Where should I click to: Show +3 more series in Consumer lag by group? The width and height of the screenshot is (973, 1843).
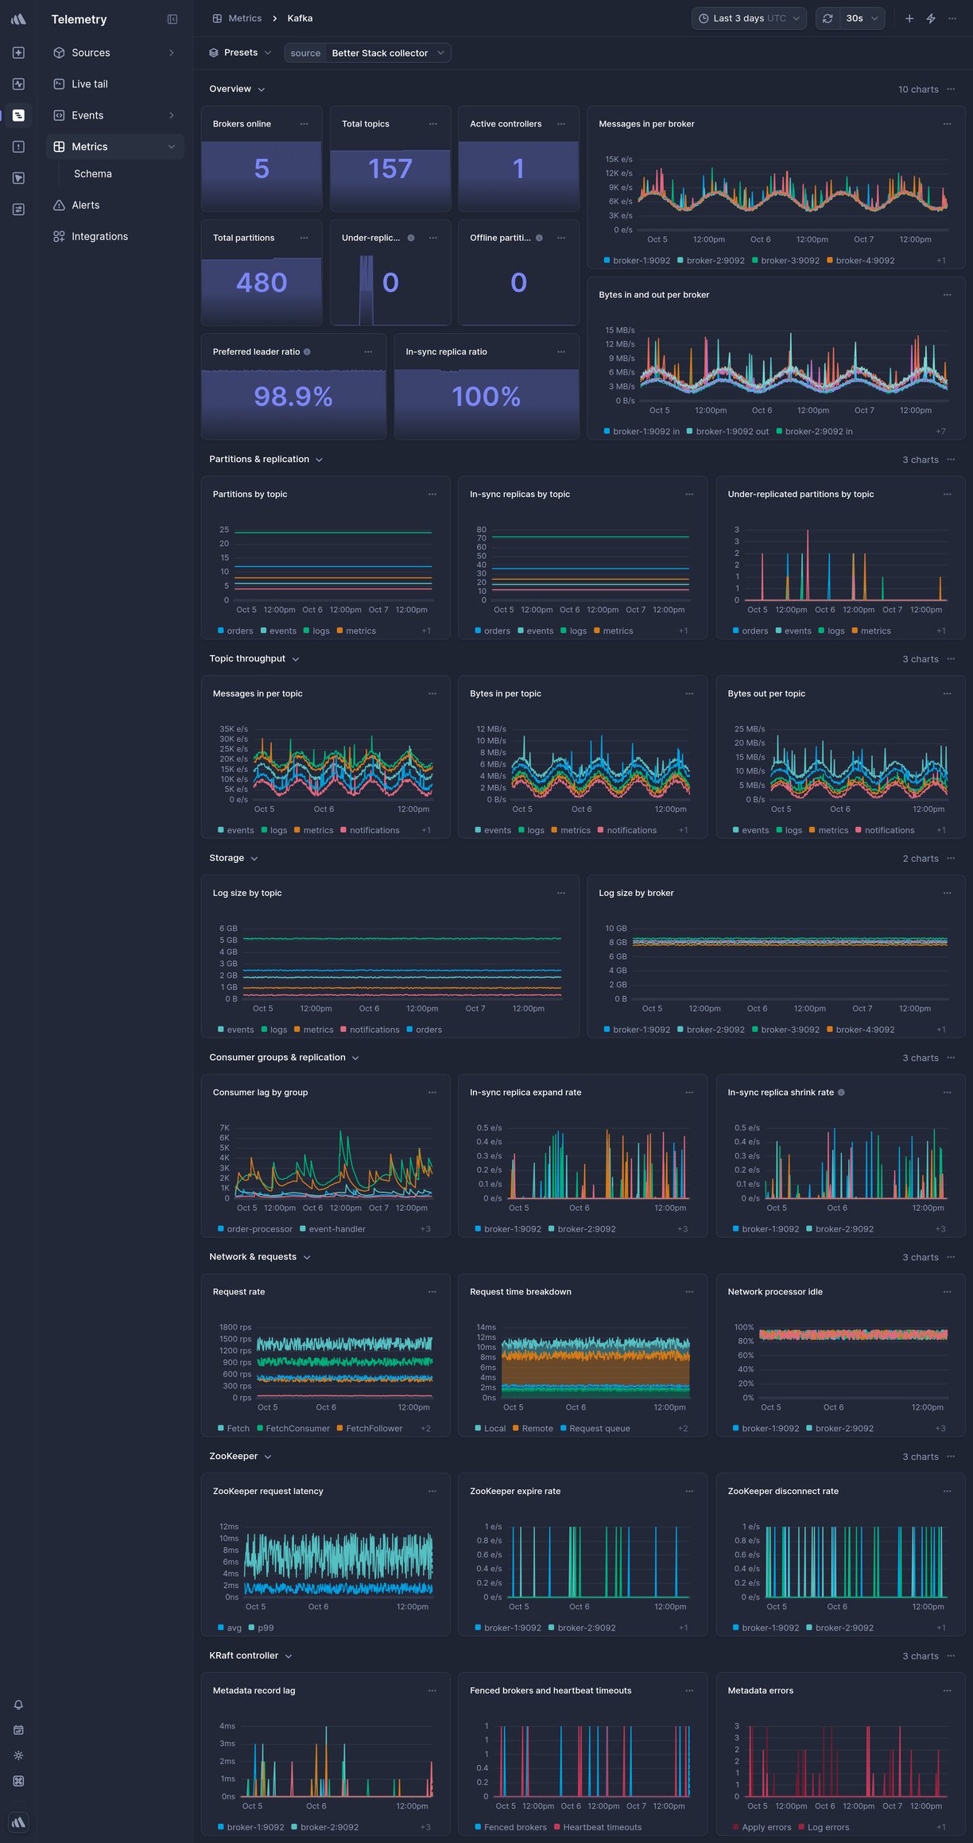425,1229
